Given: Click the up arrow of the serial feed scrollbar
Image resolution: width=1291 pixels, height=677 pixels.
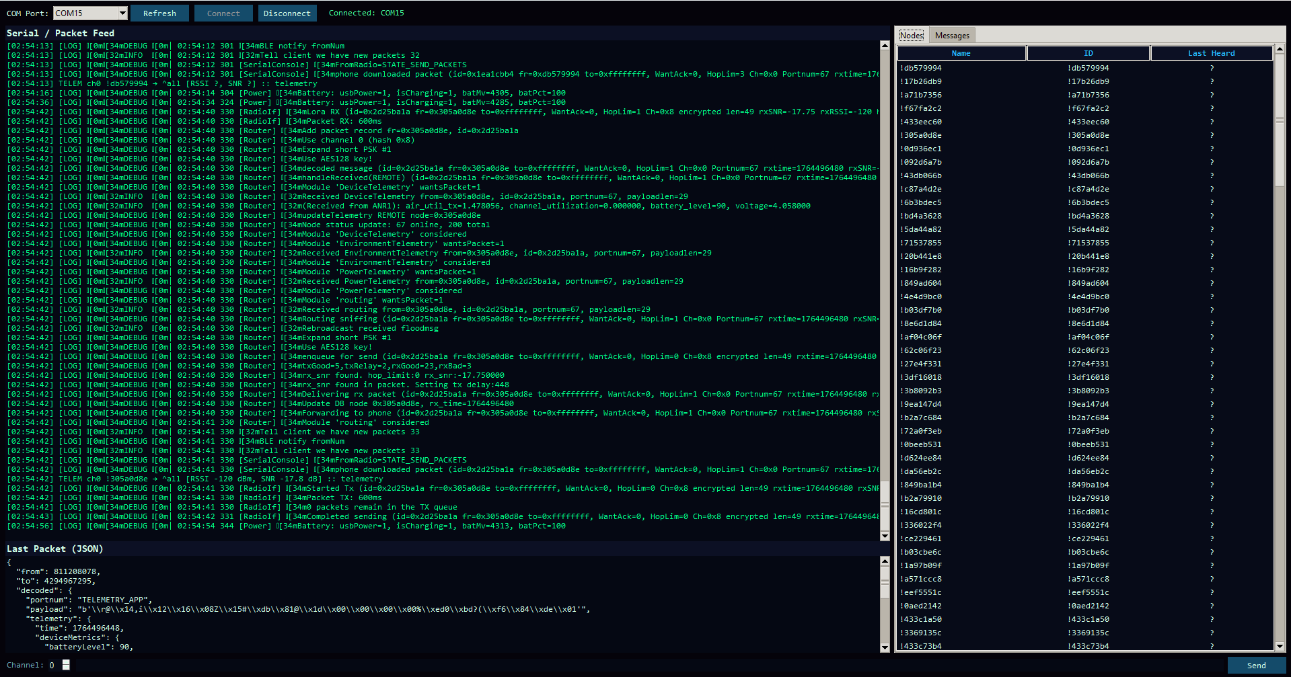Looking at the screenshot, I should pos(884,45).
